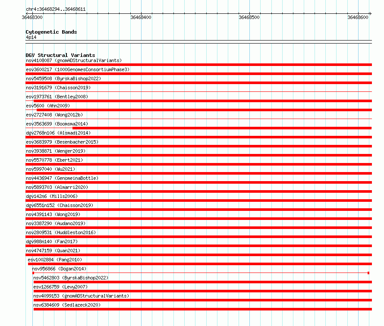384x326 pixels.
Task: Select dgv2768n106 (Alsmadi2014) variant label
Action: [x=58, y=133]
